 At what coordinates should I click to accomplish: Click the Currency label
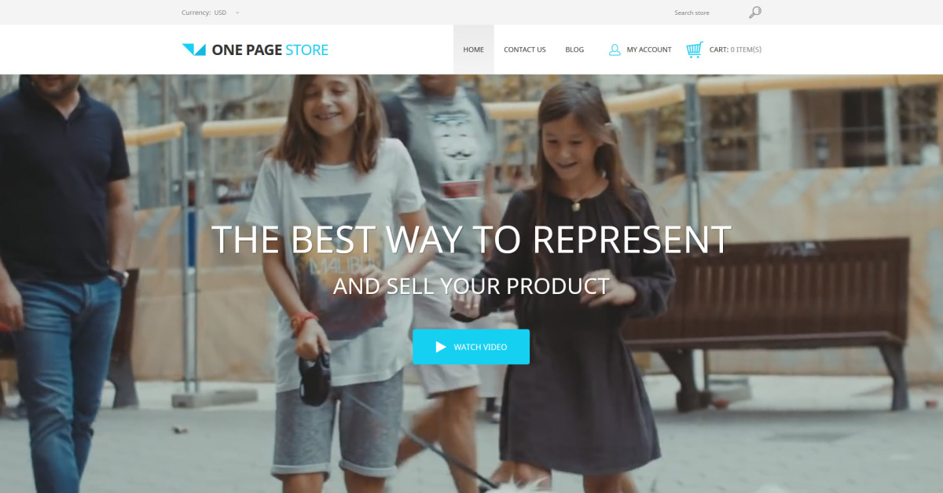click(x=196, y=13)
